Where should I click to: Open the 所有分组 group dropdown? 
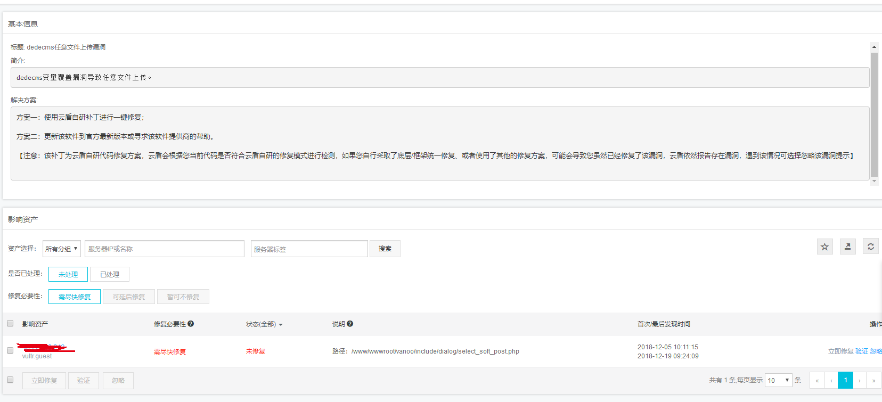[x=62, y=249]
